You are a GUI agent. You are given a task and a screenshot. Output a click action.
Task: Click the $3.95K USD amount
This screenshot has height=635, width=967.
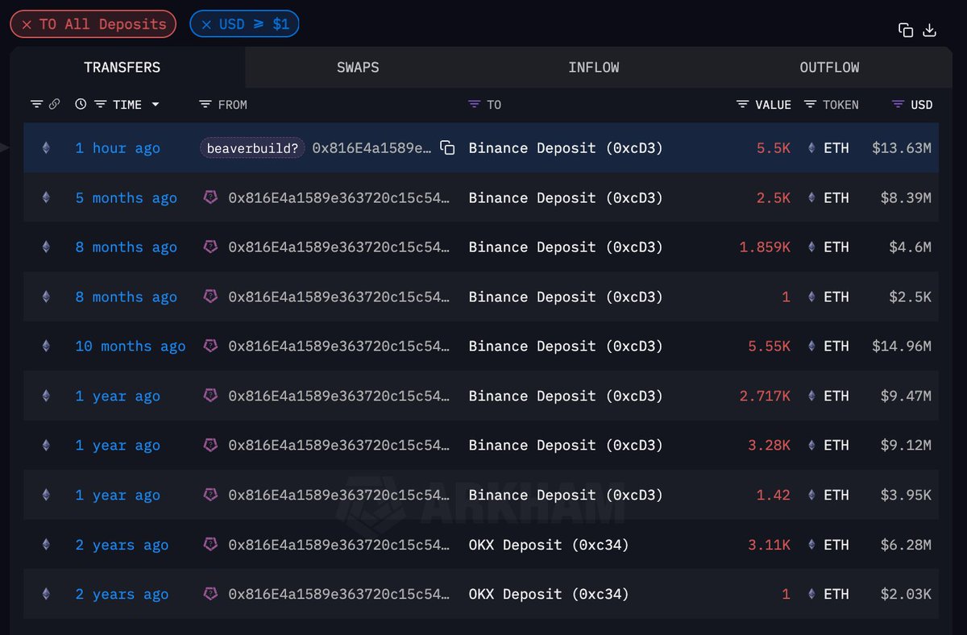pos(907,496)
